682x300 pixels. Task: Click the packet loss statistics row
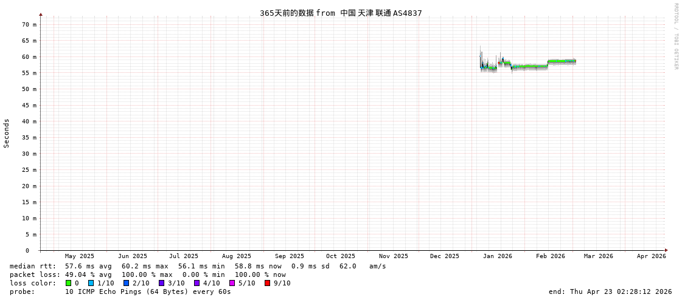[147, 274]
